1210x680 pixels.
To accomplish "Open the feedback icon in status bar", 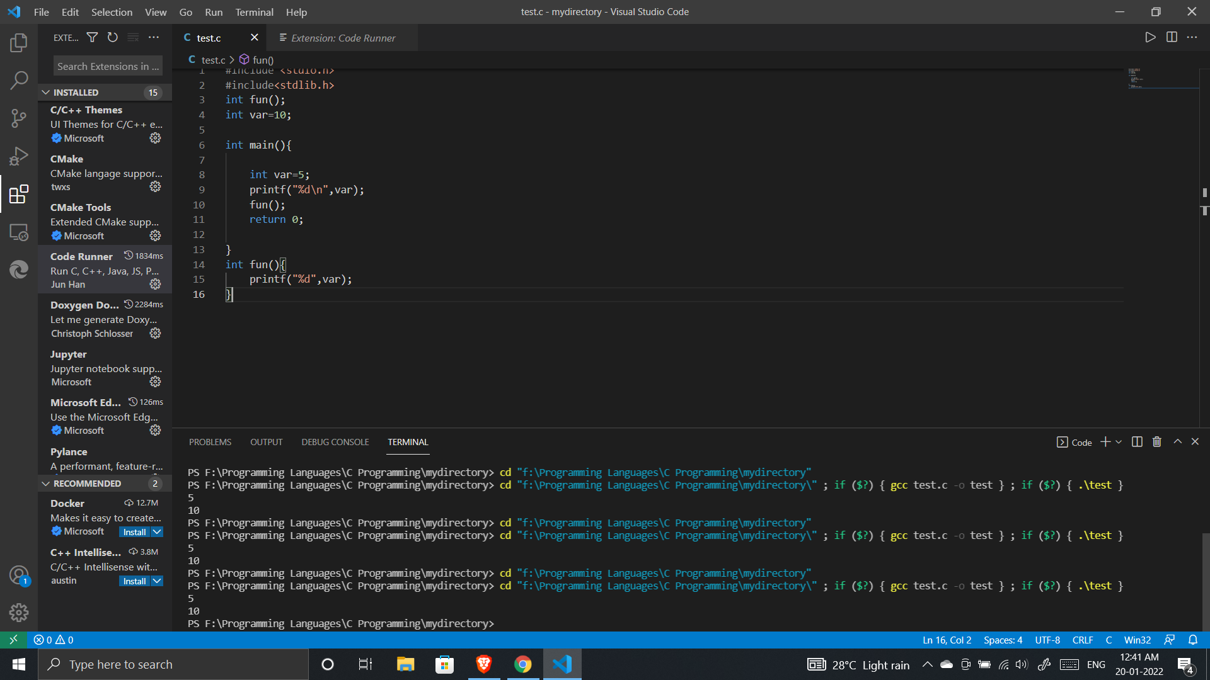I will [x=1170, y=640].
